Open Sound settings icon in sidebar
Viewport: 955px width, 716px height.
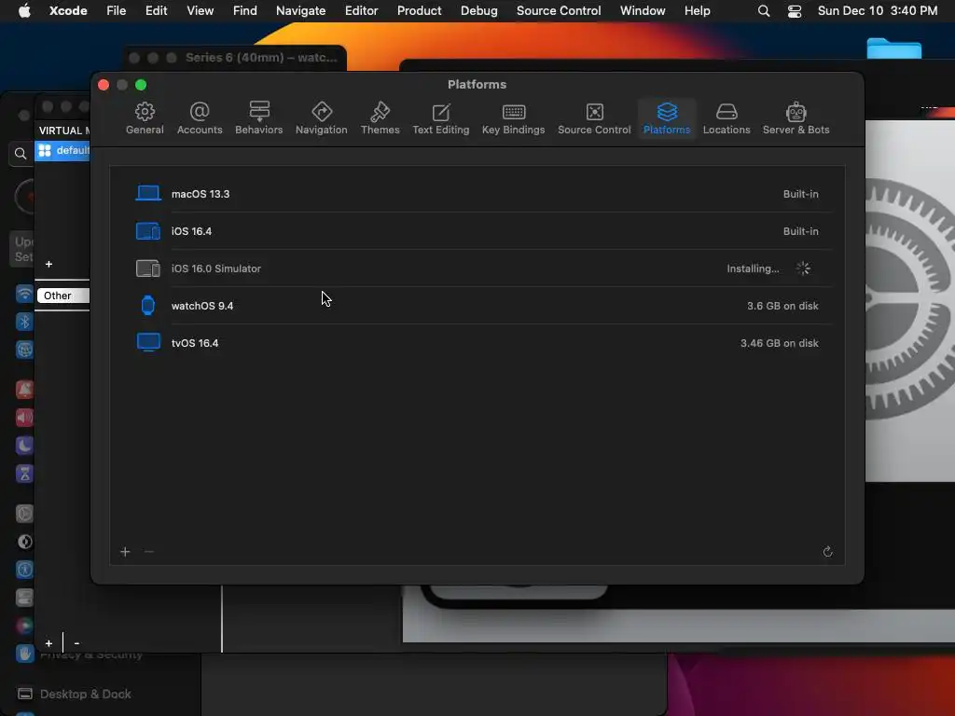tap(24, 417)
